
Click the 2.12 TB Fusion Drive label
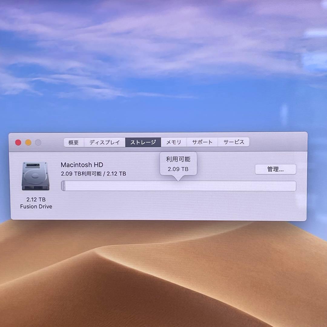click(x=36, y=203)
